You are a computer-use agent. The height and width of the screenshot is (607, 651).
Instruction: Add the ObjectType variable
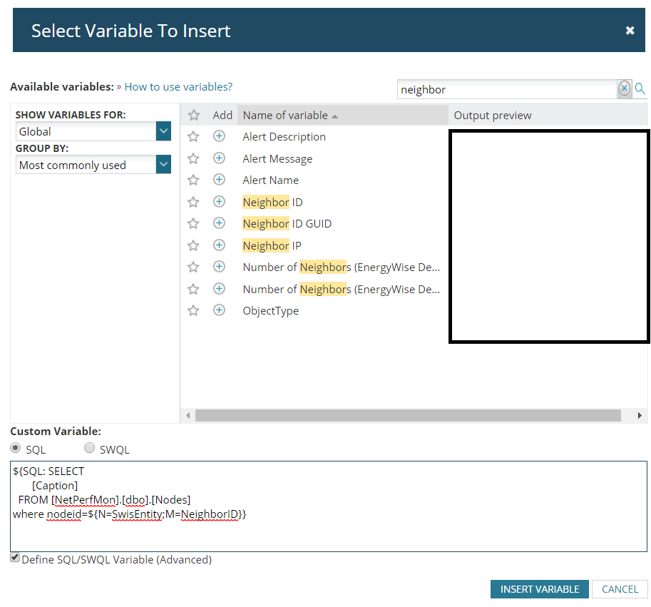[220, 310]
